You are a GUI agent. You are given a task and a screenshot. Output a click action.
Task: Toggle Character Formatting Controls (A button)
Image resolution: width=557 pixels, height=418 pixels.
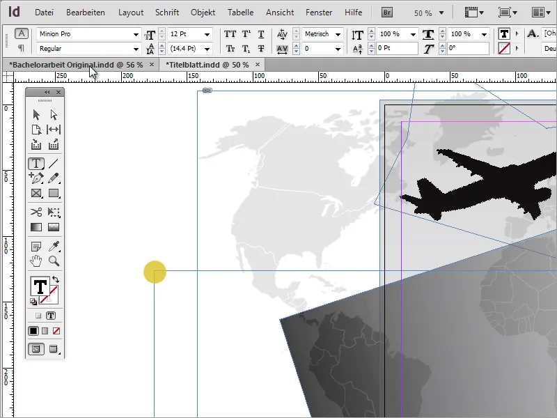coord(22,33)
